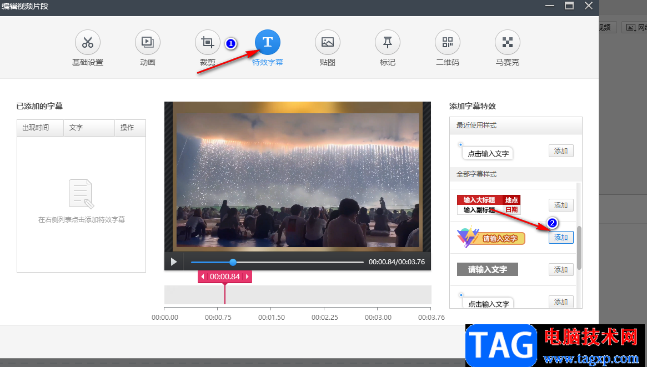Image resolution: width=647 pixels, height=367 pixels.
Task: Add the gray 请输入文字 subtitle style
Action: (x=561, y=270)
